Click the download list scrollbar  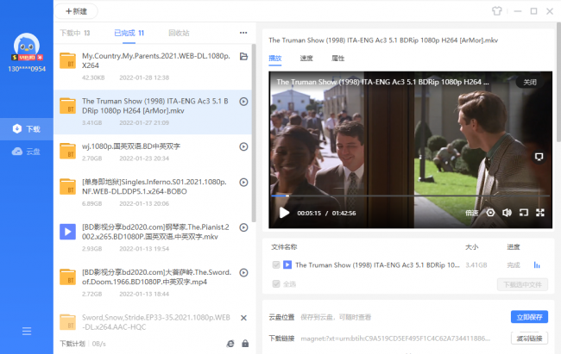point(254,133)
